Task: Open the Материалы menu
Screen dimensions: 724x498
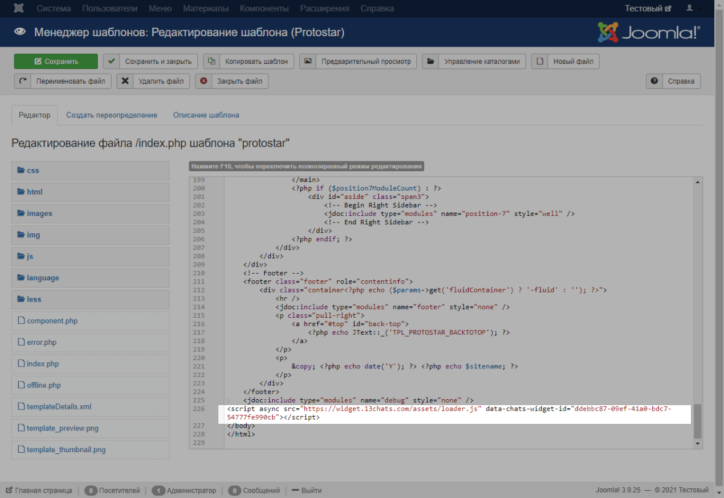Action: (x=206, y=8)
